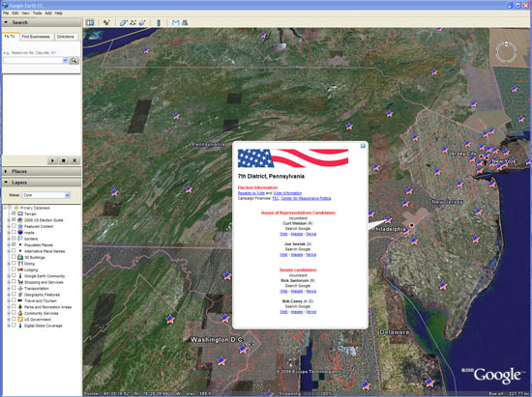Click the roads shield icon

click(20, 233)
